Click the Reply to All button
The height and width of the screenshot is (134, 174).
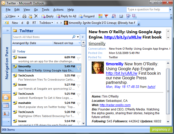pyautogui.click(x=66, y=16)
